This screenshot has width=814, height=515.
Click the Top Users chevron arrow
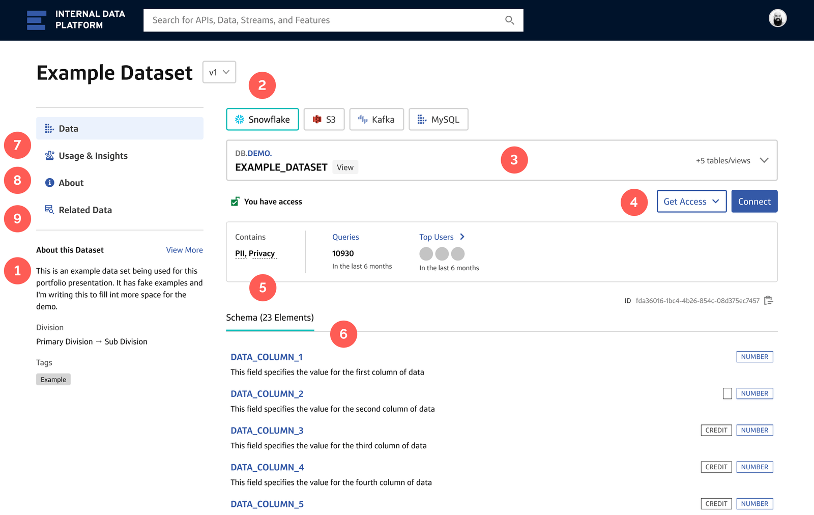(x=462, y=237)
